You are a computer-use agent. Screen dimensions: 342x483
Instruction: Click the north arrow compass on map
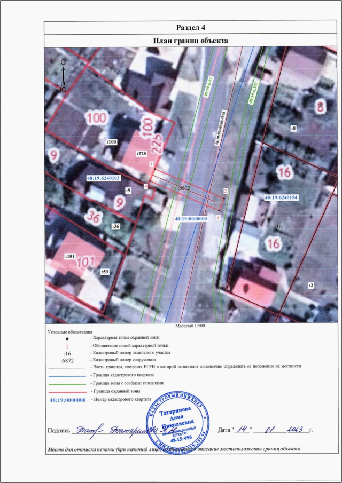click(x=63, y=75)
